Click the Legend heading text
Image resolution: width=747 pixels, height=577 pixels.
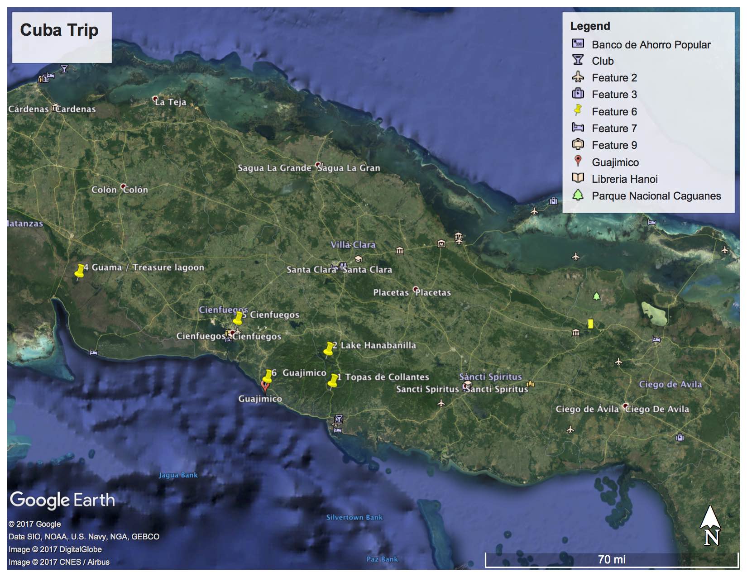(x=590, y=26)
